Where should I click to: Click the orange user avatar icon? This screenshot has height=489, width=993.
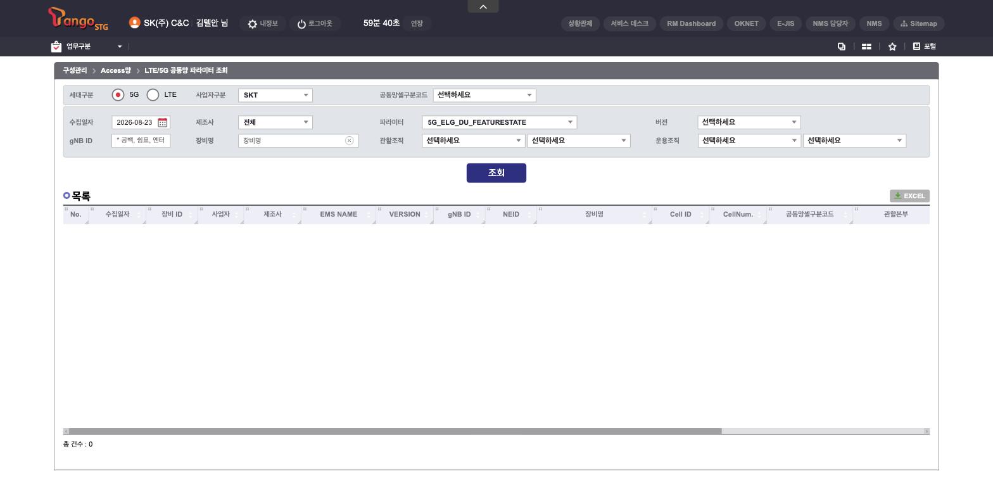134,23
